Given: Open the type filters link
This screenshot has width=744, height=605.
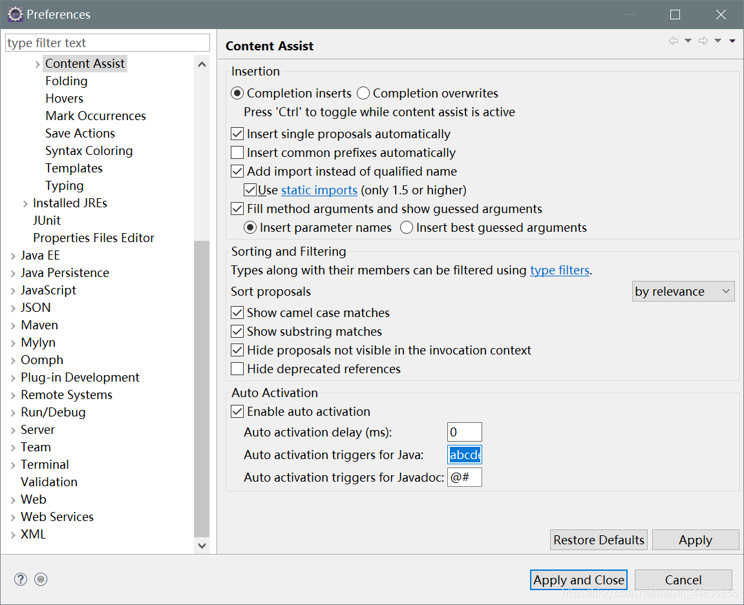Looking at the screenshot, I should [559, 271].
